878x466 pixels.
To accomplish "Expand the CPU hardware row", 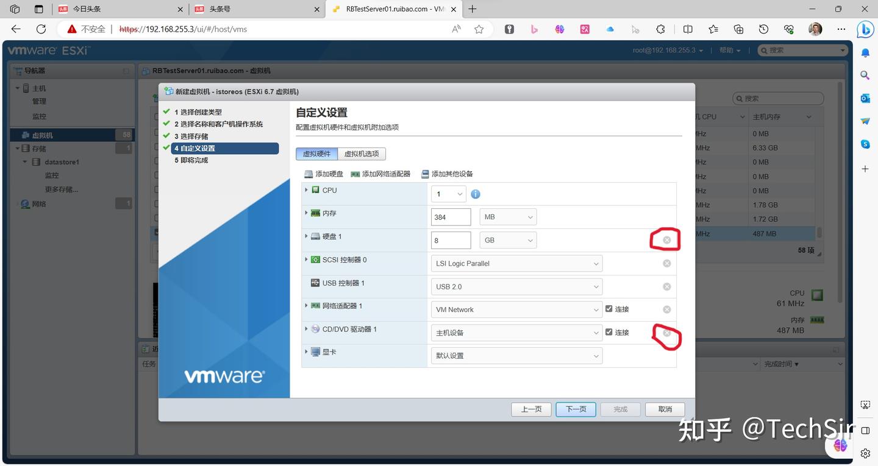I will click(x=306, y=190).
